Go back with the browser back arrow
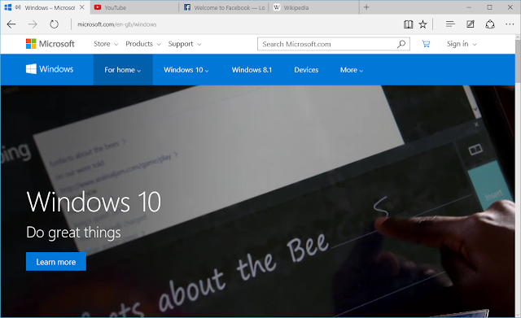Viewport: 521px width, 318px height. click(x=11, y=24)
